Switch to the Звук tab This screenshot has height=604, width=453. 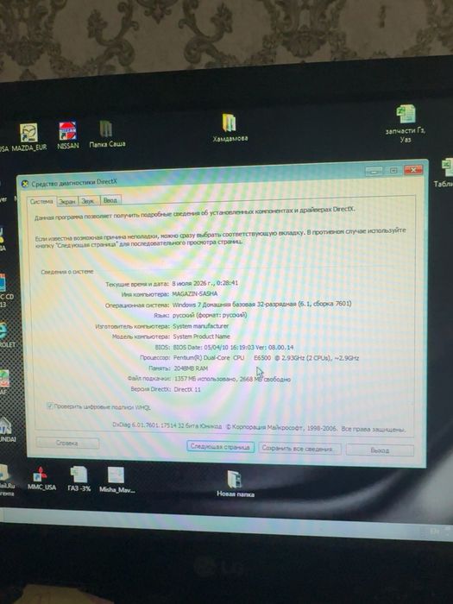pos(88,201)
